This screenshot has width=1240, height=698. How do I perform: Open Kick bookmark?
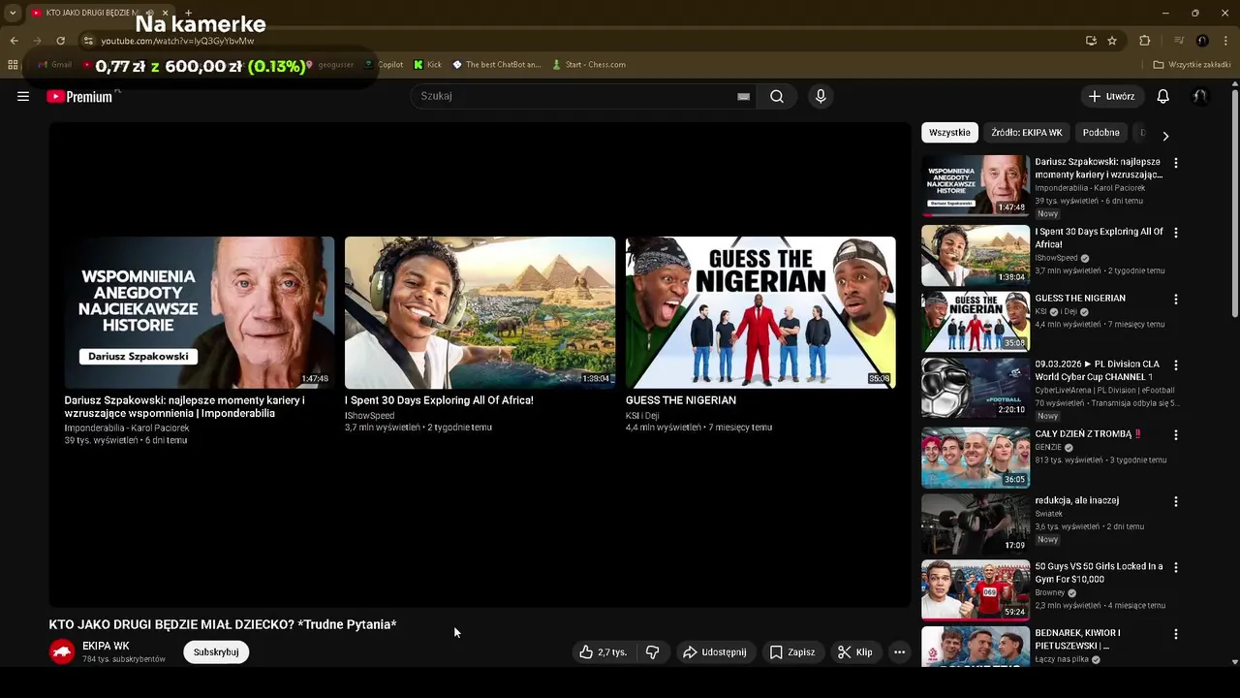pyautogui.click(x=427, y=65)
